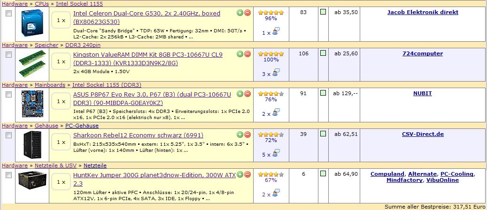Add HuntKey Jumper 300G with plus icon
This screenshot has width=487, height=210.
point(240,174)
